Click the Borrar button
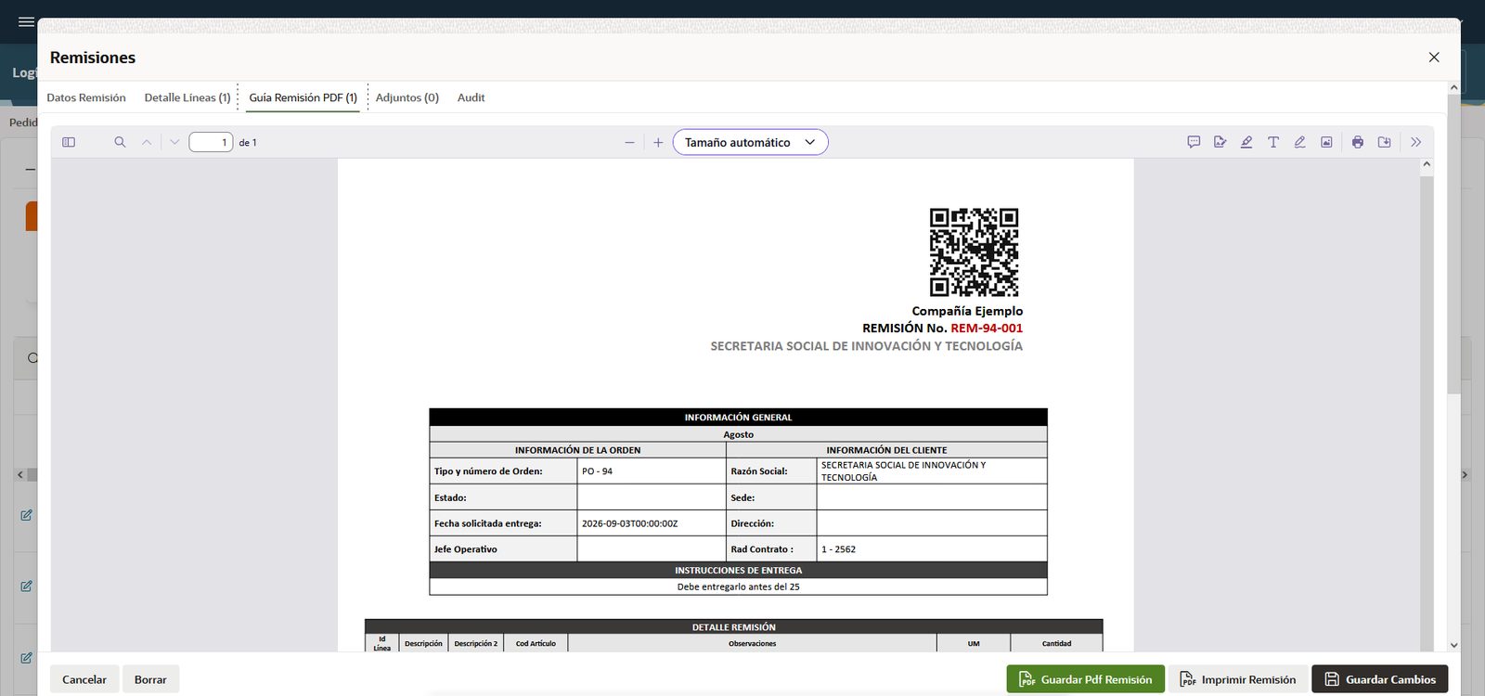 [x=150, y=679]
